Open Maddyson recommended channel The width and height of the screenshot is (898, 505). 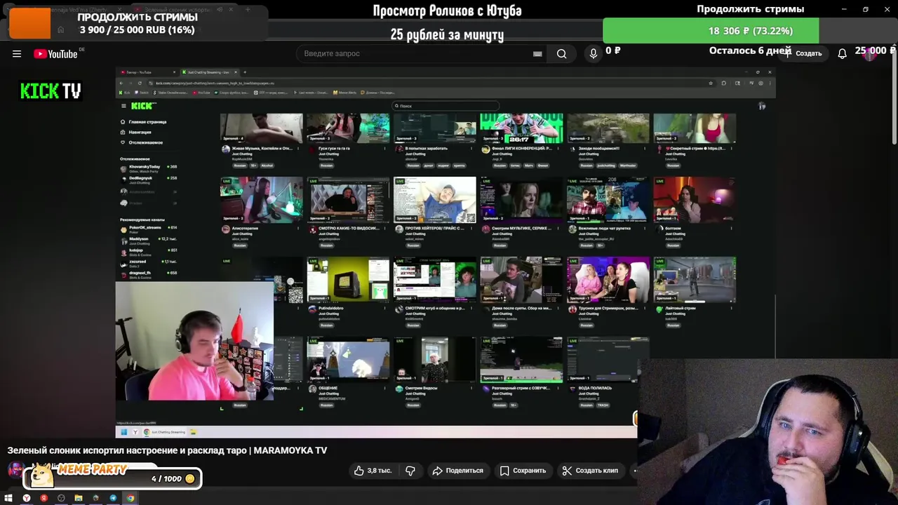(x=149, y=240)
